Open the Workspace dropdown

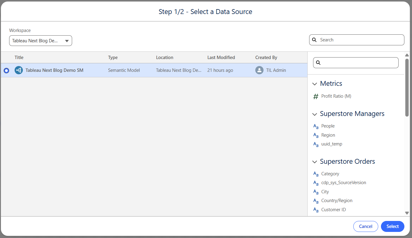click(x=40, y=41)
